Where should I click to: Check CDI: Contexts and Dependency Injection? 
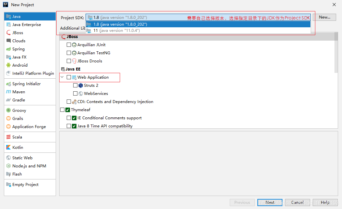[69, 101]
